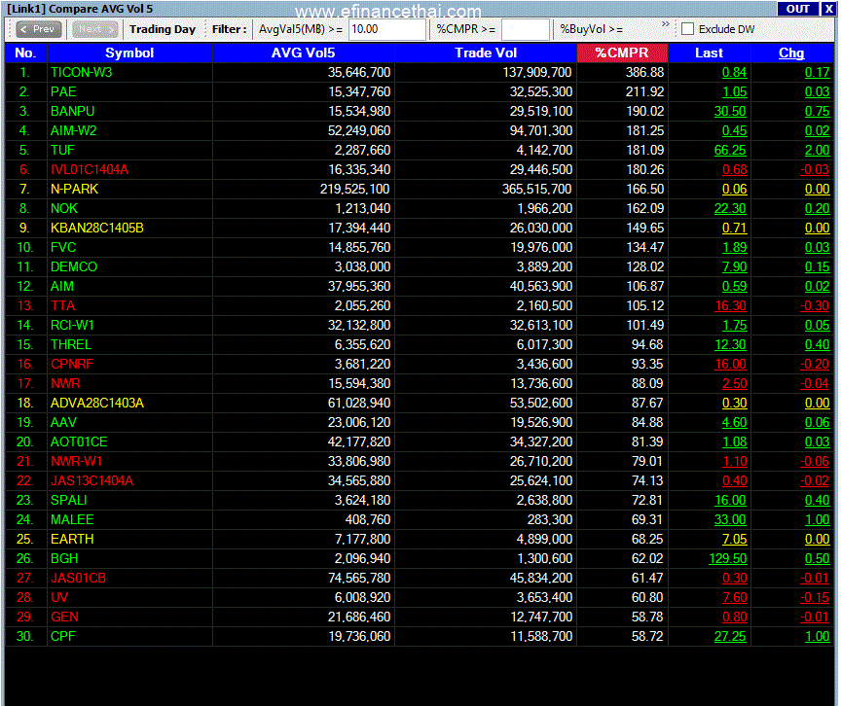Open TTA last price 16.30 link
Image resolution: width=841 pixels, height=706 pixels.
point(730,306)
